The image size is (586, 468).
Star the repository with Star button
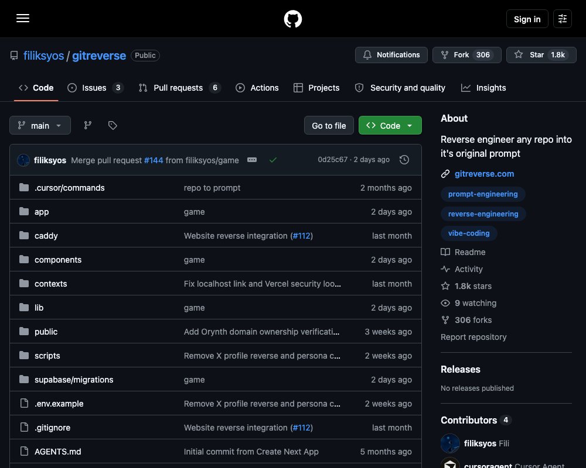(541, 55)
